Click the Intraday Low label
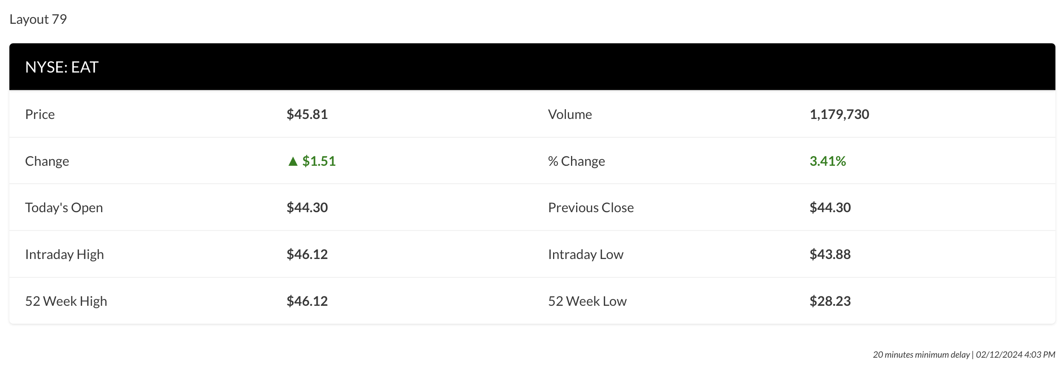1064x376 pixels. pyautogui.click(x=585, y=254)
